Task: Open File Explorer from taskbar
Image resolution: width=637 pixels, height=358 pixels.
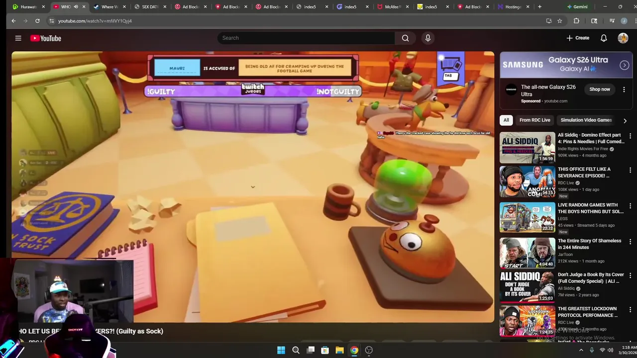Action: click(x=339, y=350)
